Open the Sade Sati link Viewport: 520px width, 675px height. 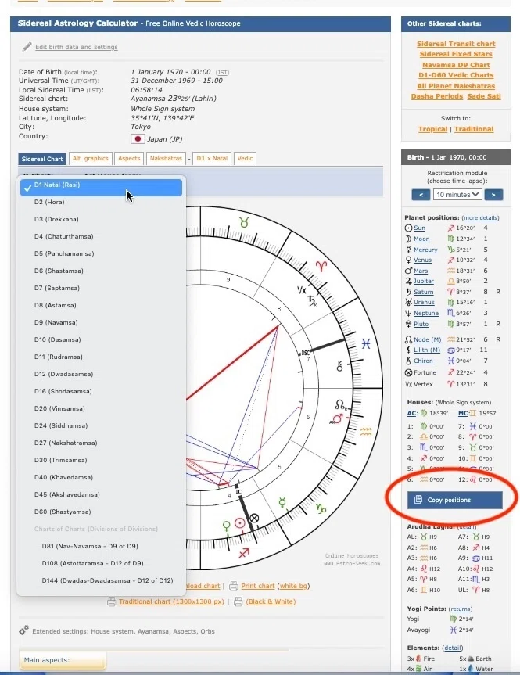[x=484, y=96]
